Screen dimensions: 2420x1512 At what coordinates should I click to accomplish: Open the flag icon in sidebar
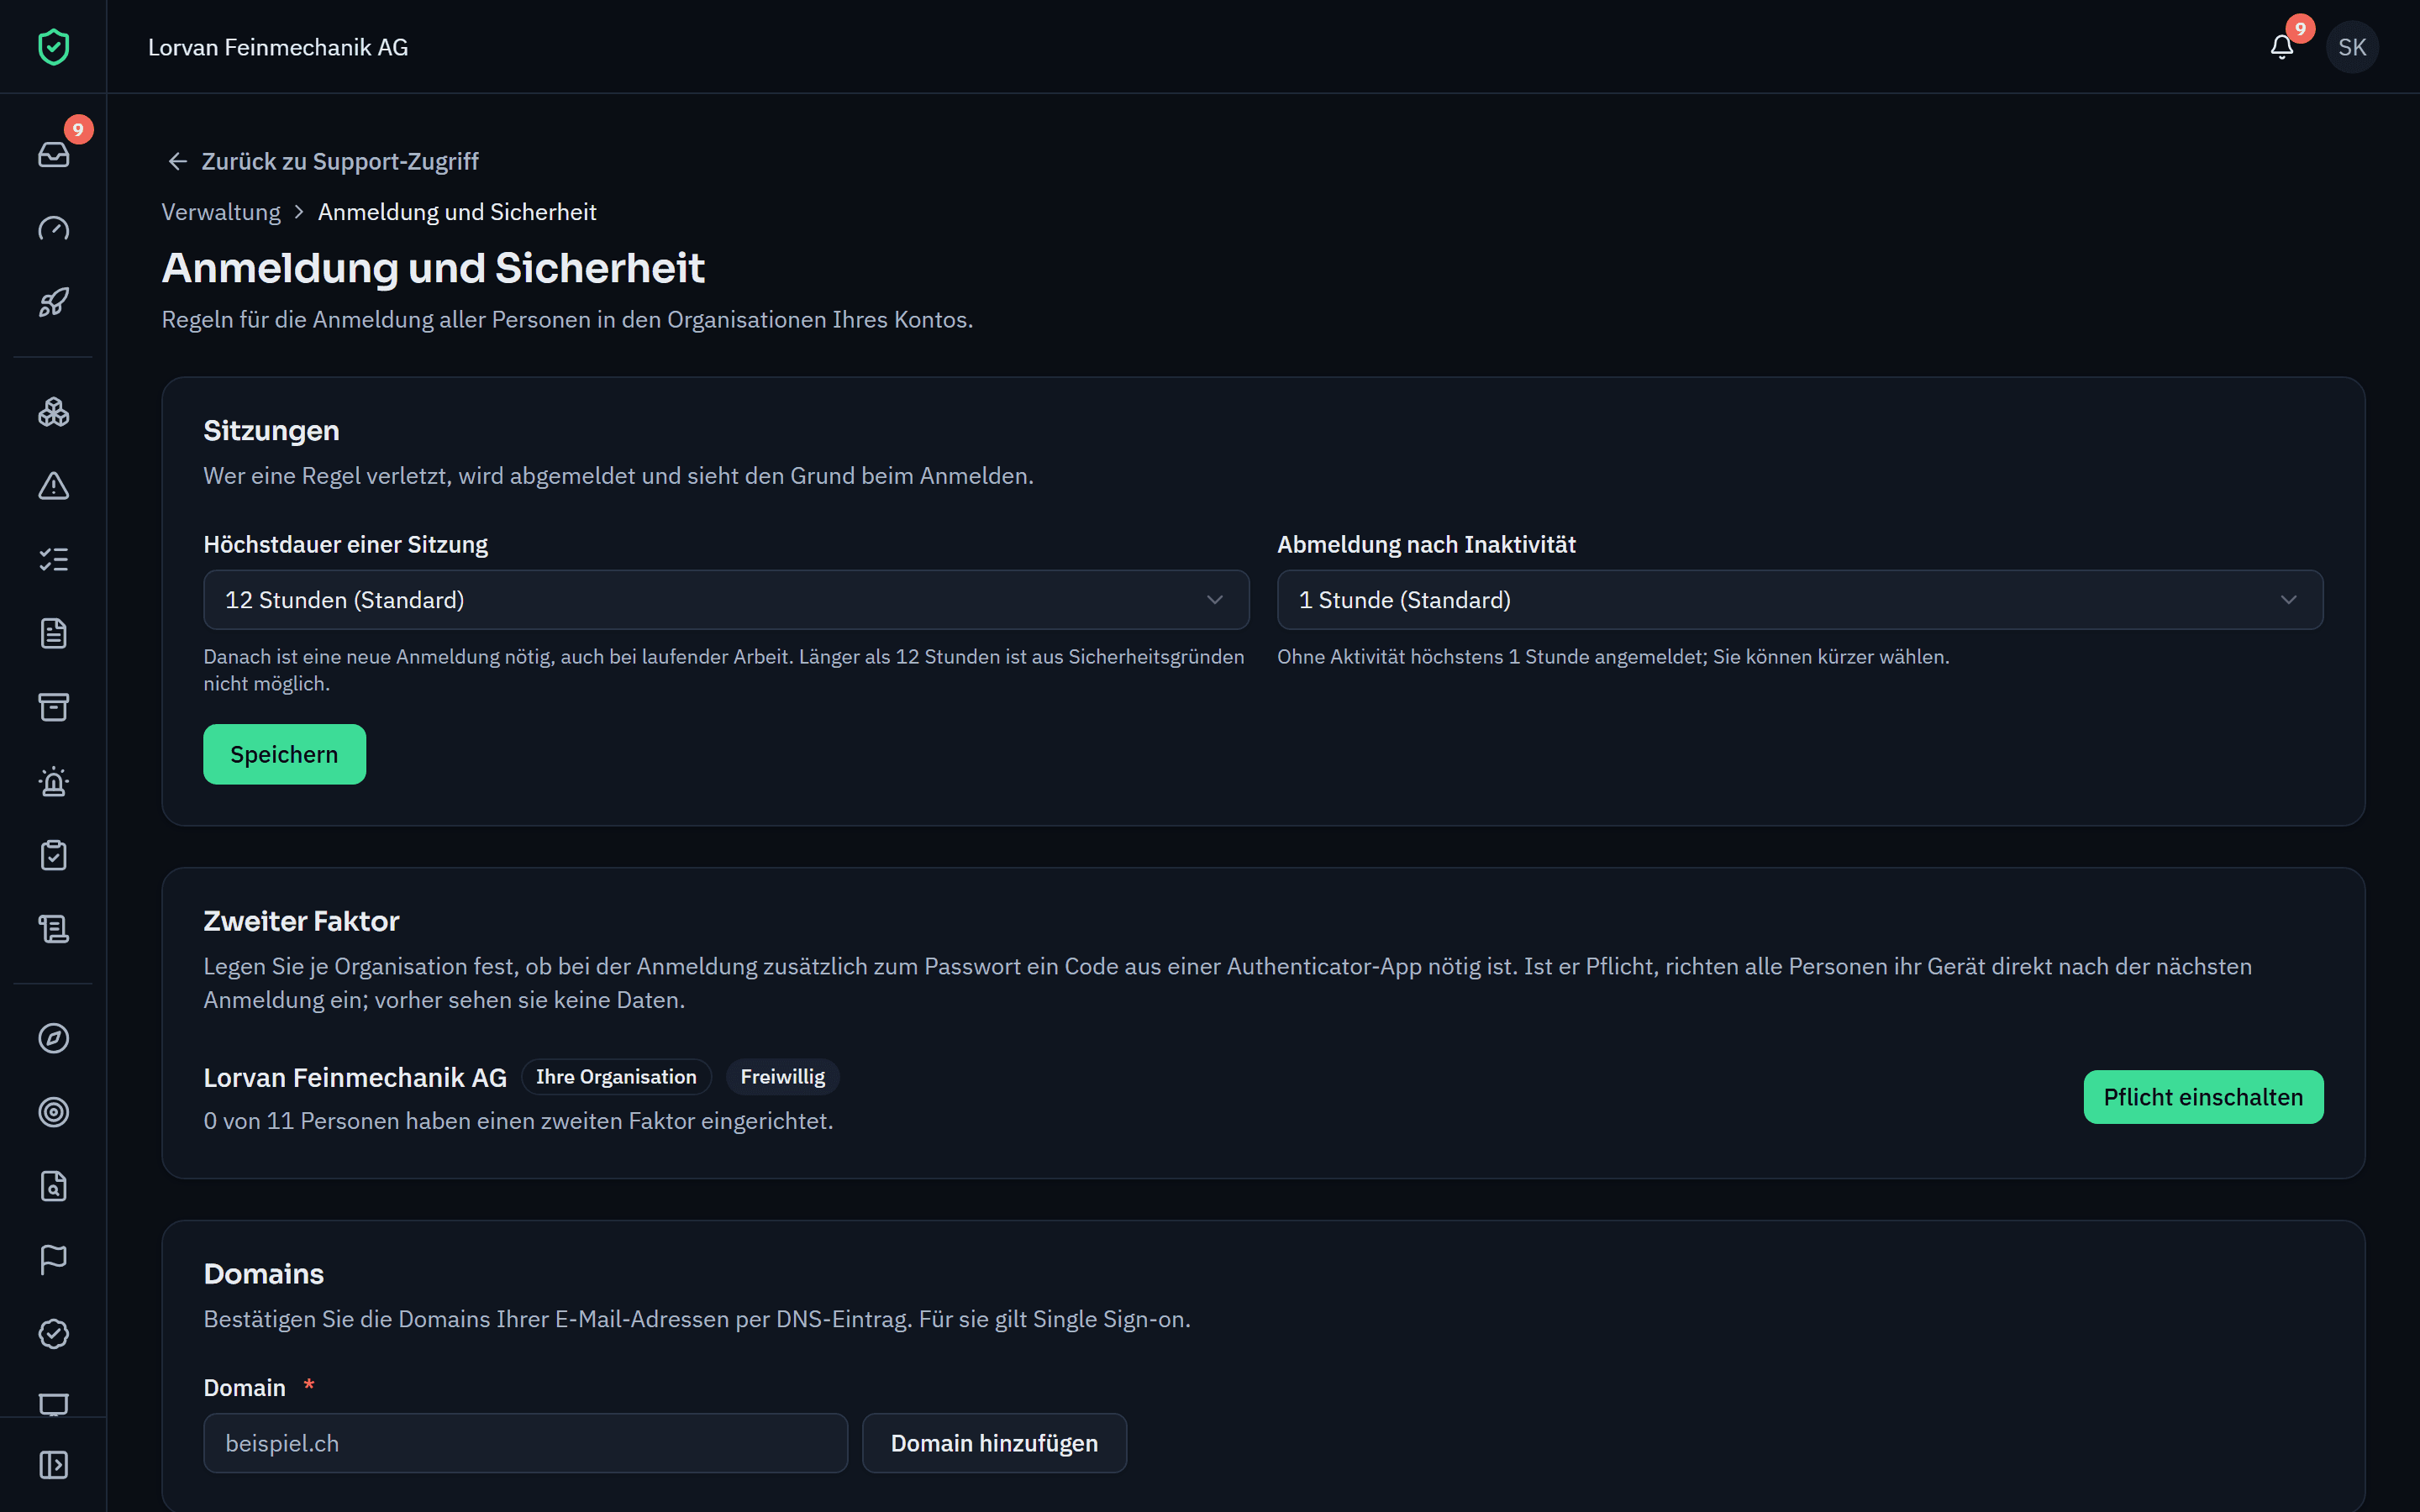point(53,1260)
